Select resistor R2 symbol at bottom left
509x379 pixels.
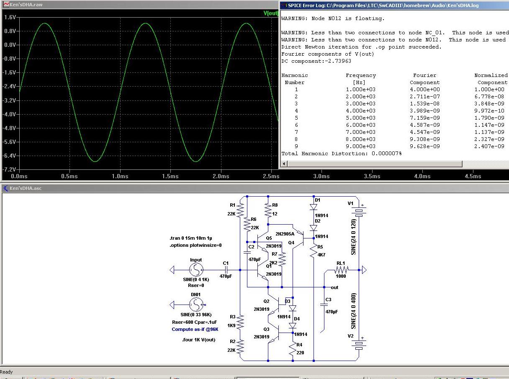[240, 346]
